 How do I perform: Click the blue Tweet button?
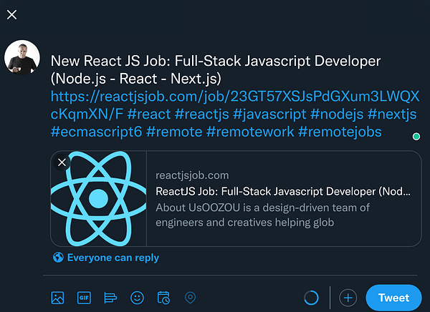pyautogui.click(x=393, y=298)
